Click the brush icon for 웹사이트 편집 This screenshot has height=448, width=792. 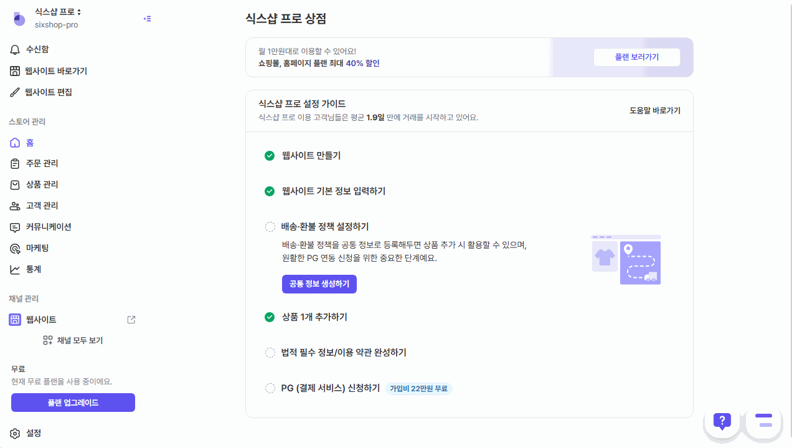coord(16,92)
